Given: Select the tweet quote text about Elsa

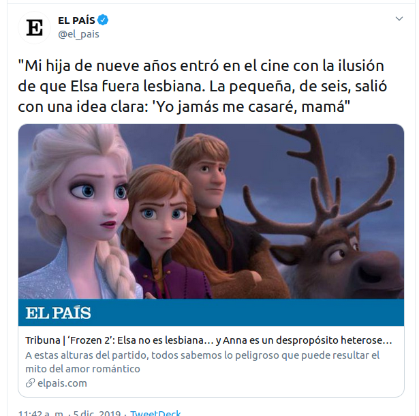Looking at the screenshot, I should click(x=202, y=86).
